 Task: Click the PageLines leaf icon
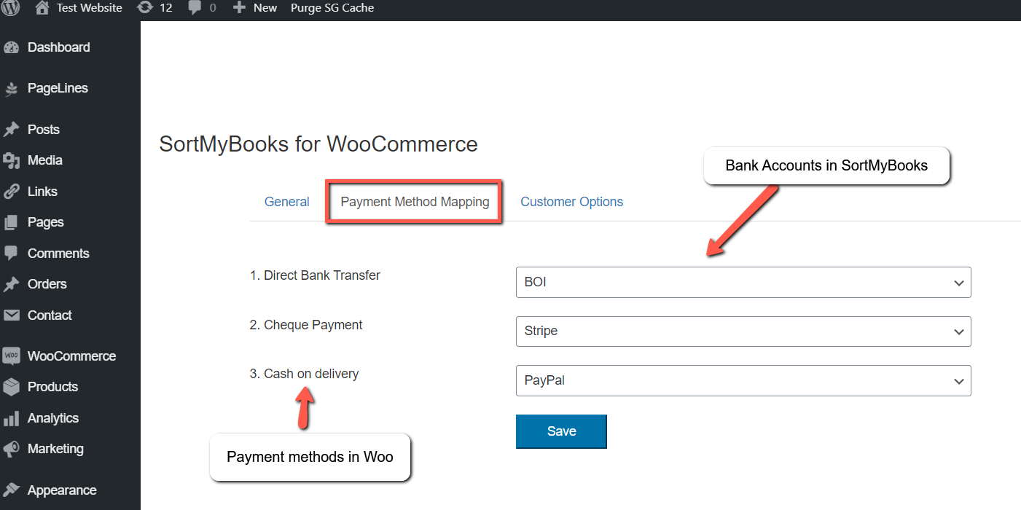pyautogui.click(x=12, y=89)
